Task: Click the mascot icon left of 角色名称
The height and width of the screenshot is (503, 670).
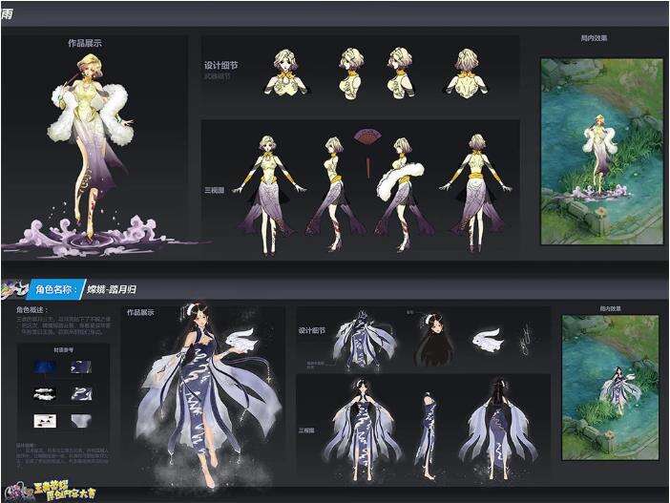Action: (13, 286)
